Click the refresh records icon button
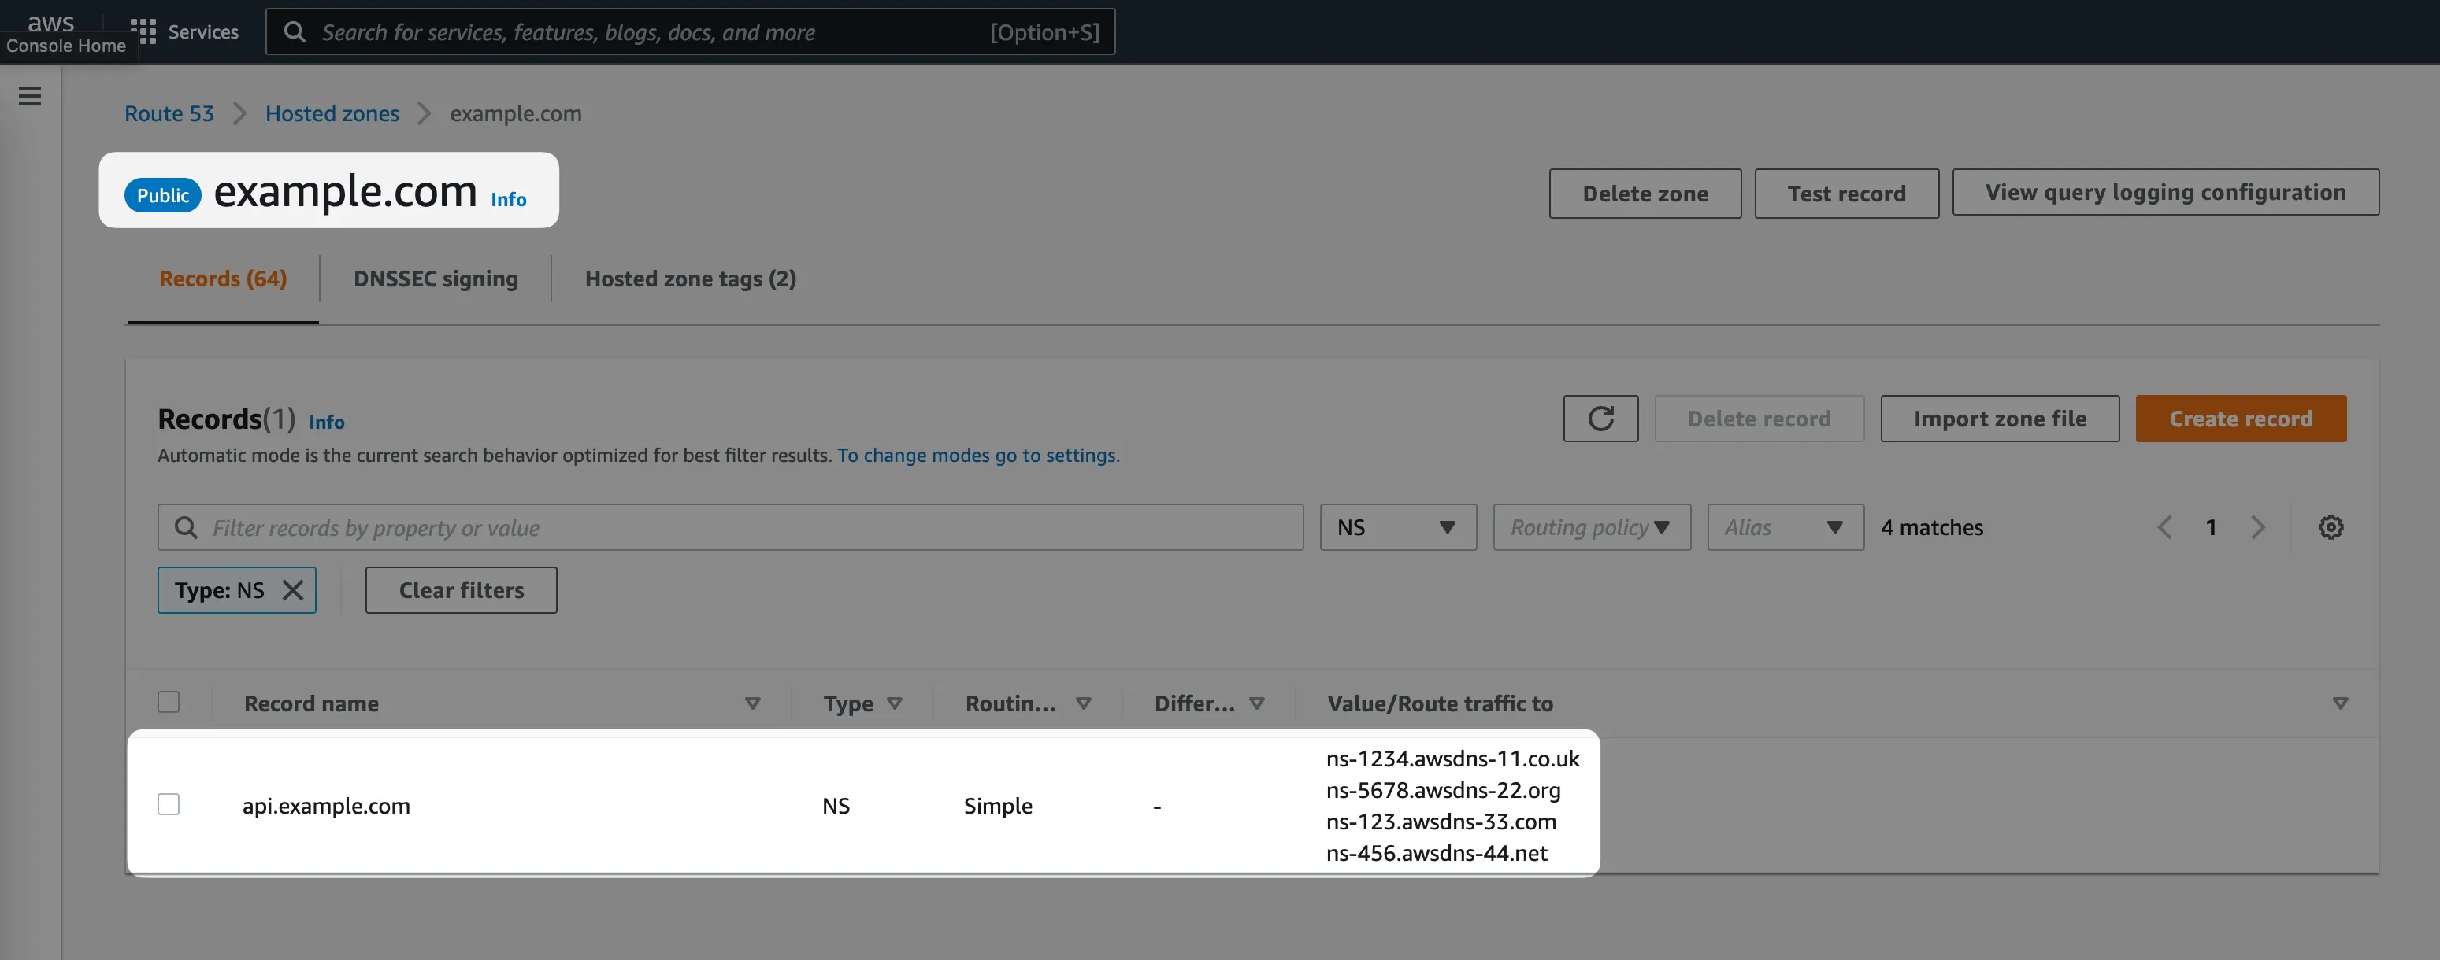 pos(1600,419)
